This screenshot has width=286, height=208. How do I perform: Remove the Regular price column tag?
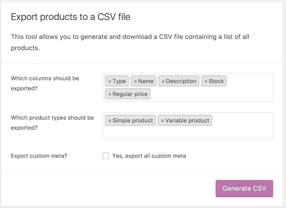pos(110,94)
